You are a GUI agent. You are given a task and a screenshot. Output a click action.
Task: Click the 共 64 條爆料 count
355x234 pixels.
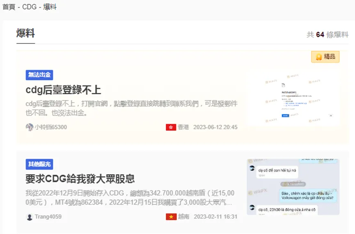tap(328, 34)
